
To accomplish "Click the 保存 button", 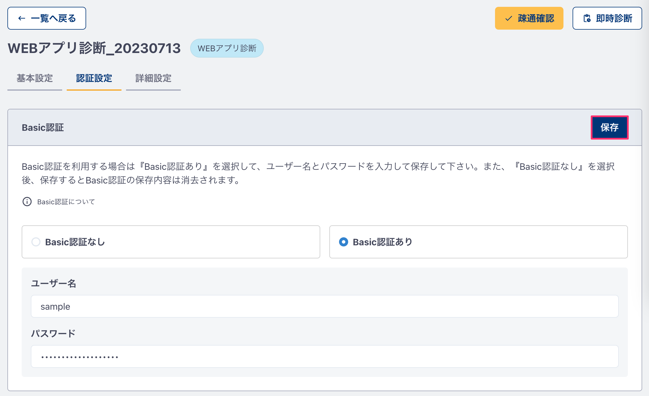I will 610,127.
